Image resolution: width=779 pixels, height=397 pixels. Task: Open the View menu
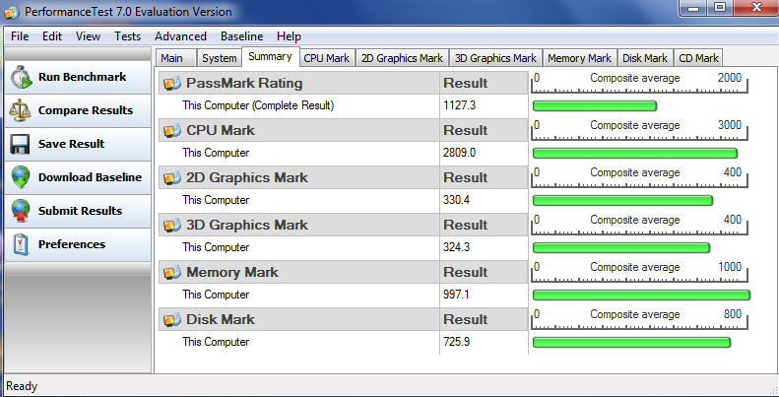tap(88, 36)
